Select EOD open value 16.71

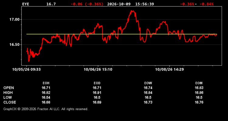pos(97,88)
